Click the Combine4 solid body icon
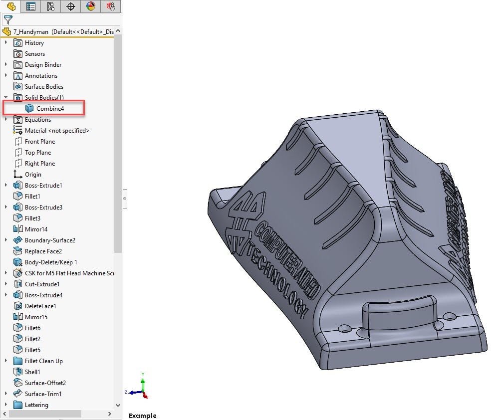 (29, 109)
